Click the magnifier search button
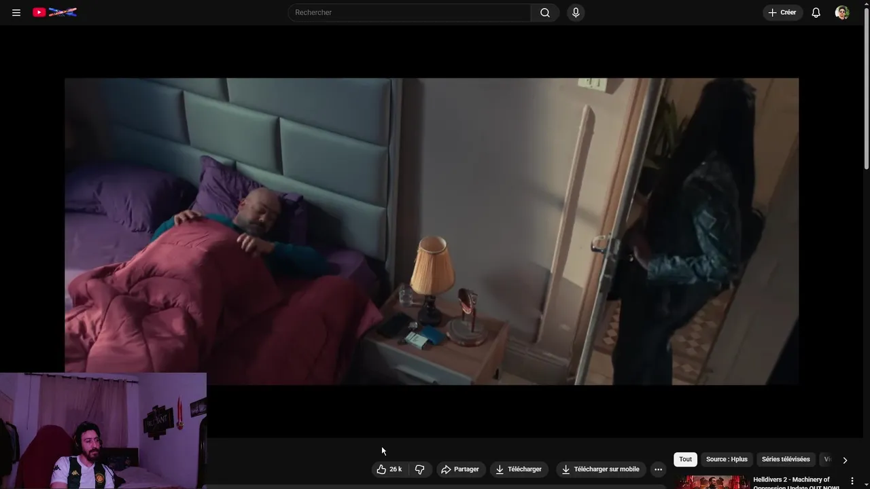 [x=545, y=12]
